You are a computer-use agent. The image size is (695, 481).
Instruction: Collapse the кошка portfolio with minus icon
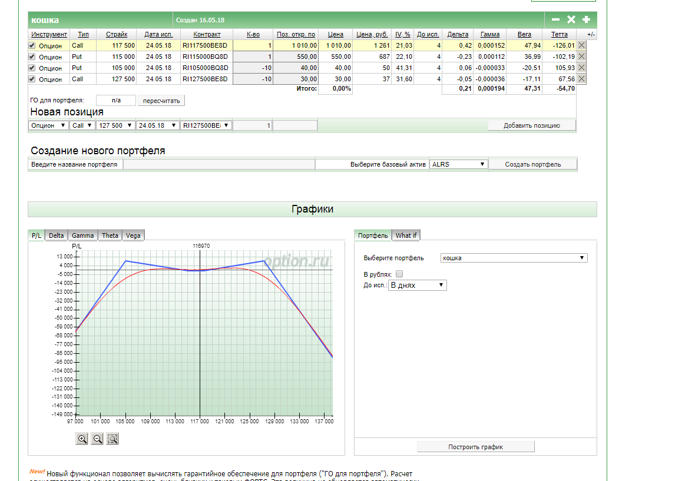(555, 19)
